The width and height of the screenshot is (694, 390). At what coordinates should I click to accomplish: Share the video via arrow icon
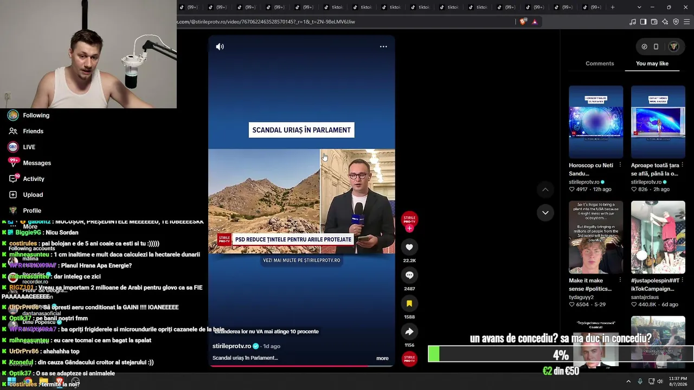coord(409,331)
